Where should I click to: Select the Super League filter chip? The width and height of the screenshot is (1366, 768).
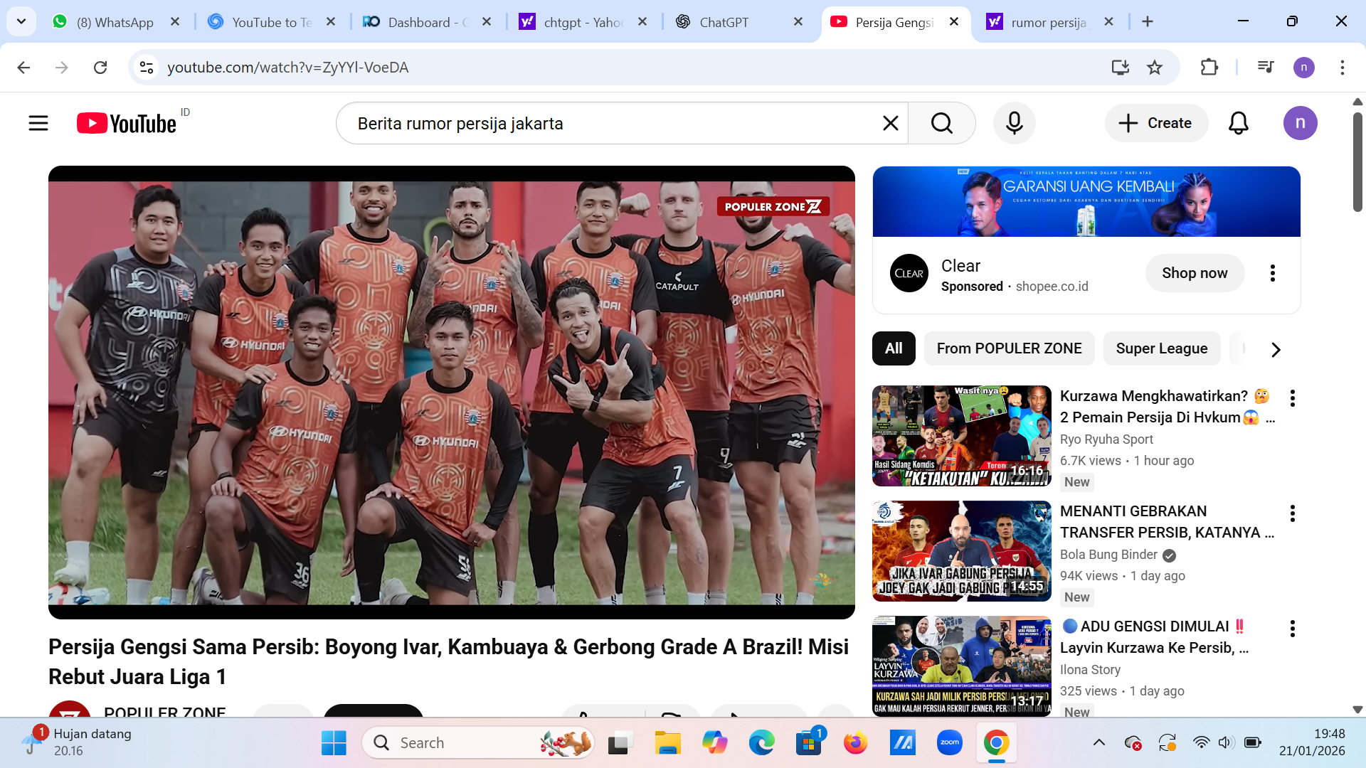[1161, 348]
